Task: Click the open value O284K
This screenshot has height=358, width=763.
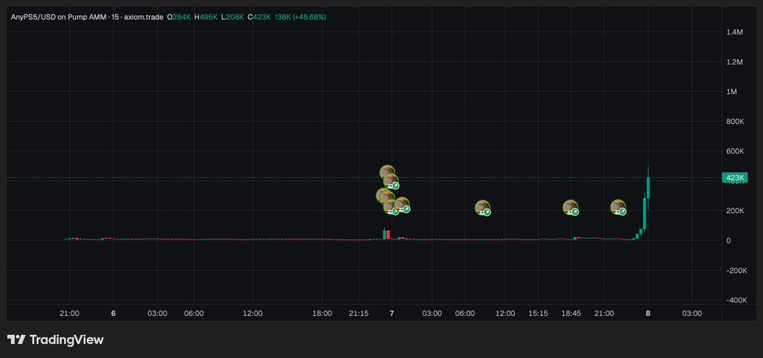Action: [179, 17]
